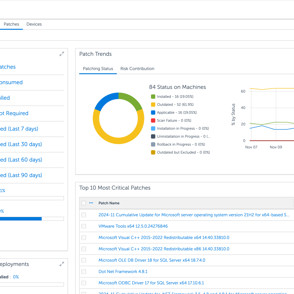Click the (Last 30 days) link in the left panel
The height and width of the screenshot is (294, 294).
(x=21, y=144)
